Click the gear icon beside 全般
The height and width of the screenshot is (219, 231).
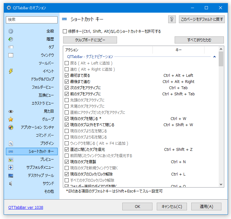[x=11, y=31]
